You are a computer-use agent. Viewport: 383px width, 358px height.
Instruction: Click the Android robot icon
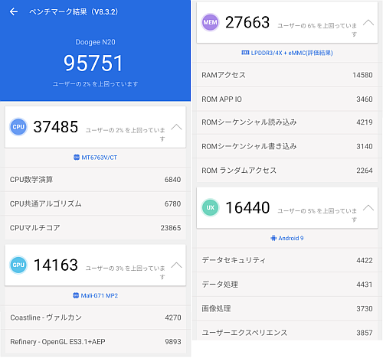[273, 238]
